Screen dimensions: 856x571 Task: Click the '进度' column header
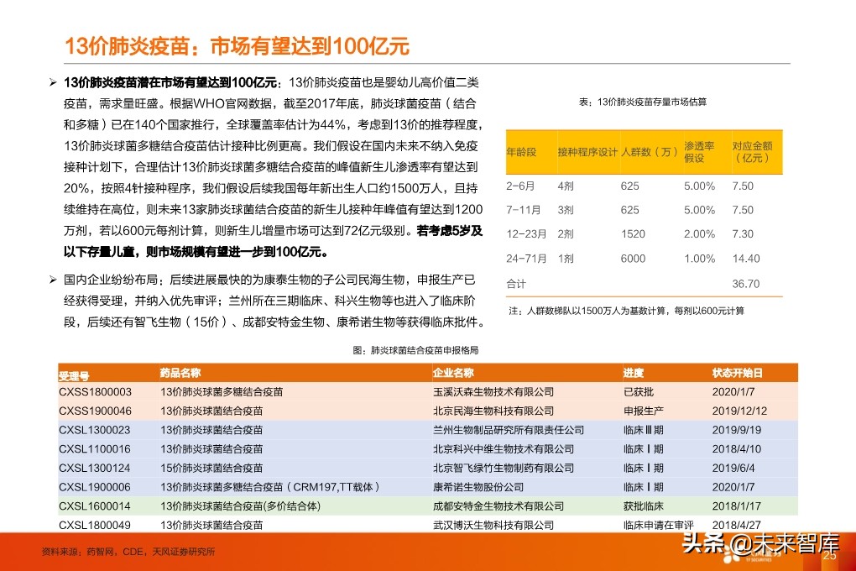[x=634, y=373]
